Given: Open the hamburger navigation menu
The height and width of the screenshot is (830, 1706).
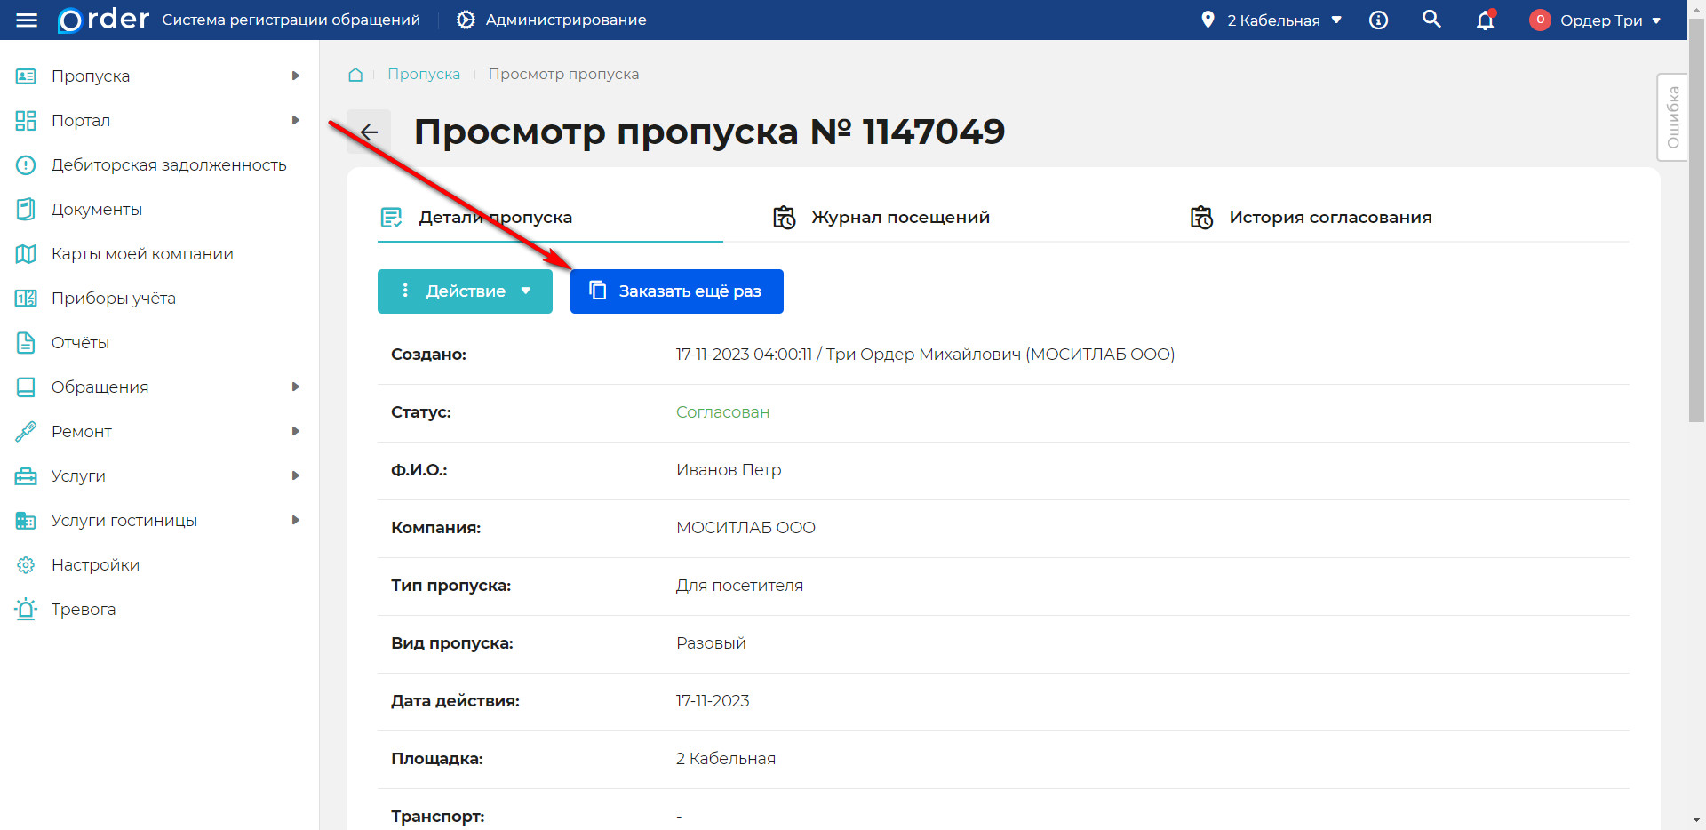Looking at the screenshot, I should [27, 20].
